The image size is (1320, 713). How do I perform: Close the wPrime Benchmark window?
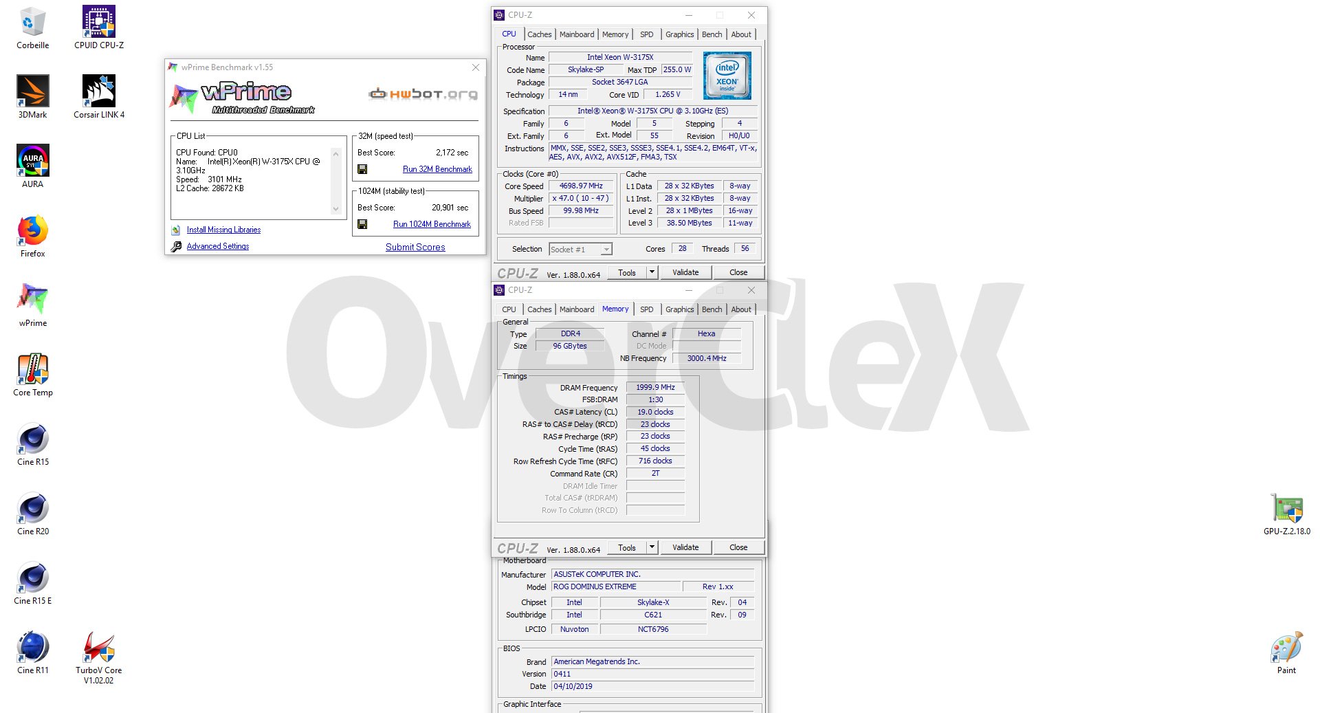pyautogui.click(x=475, y=67)
